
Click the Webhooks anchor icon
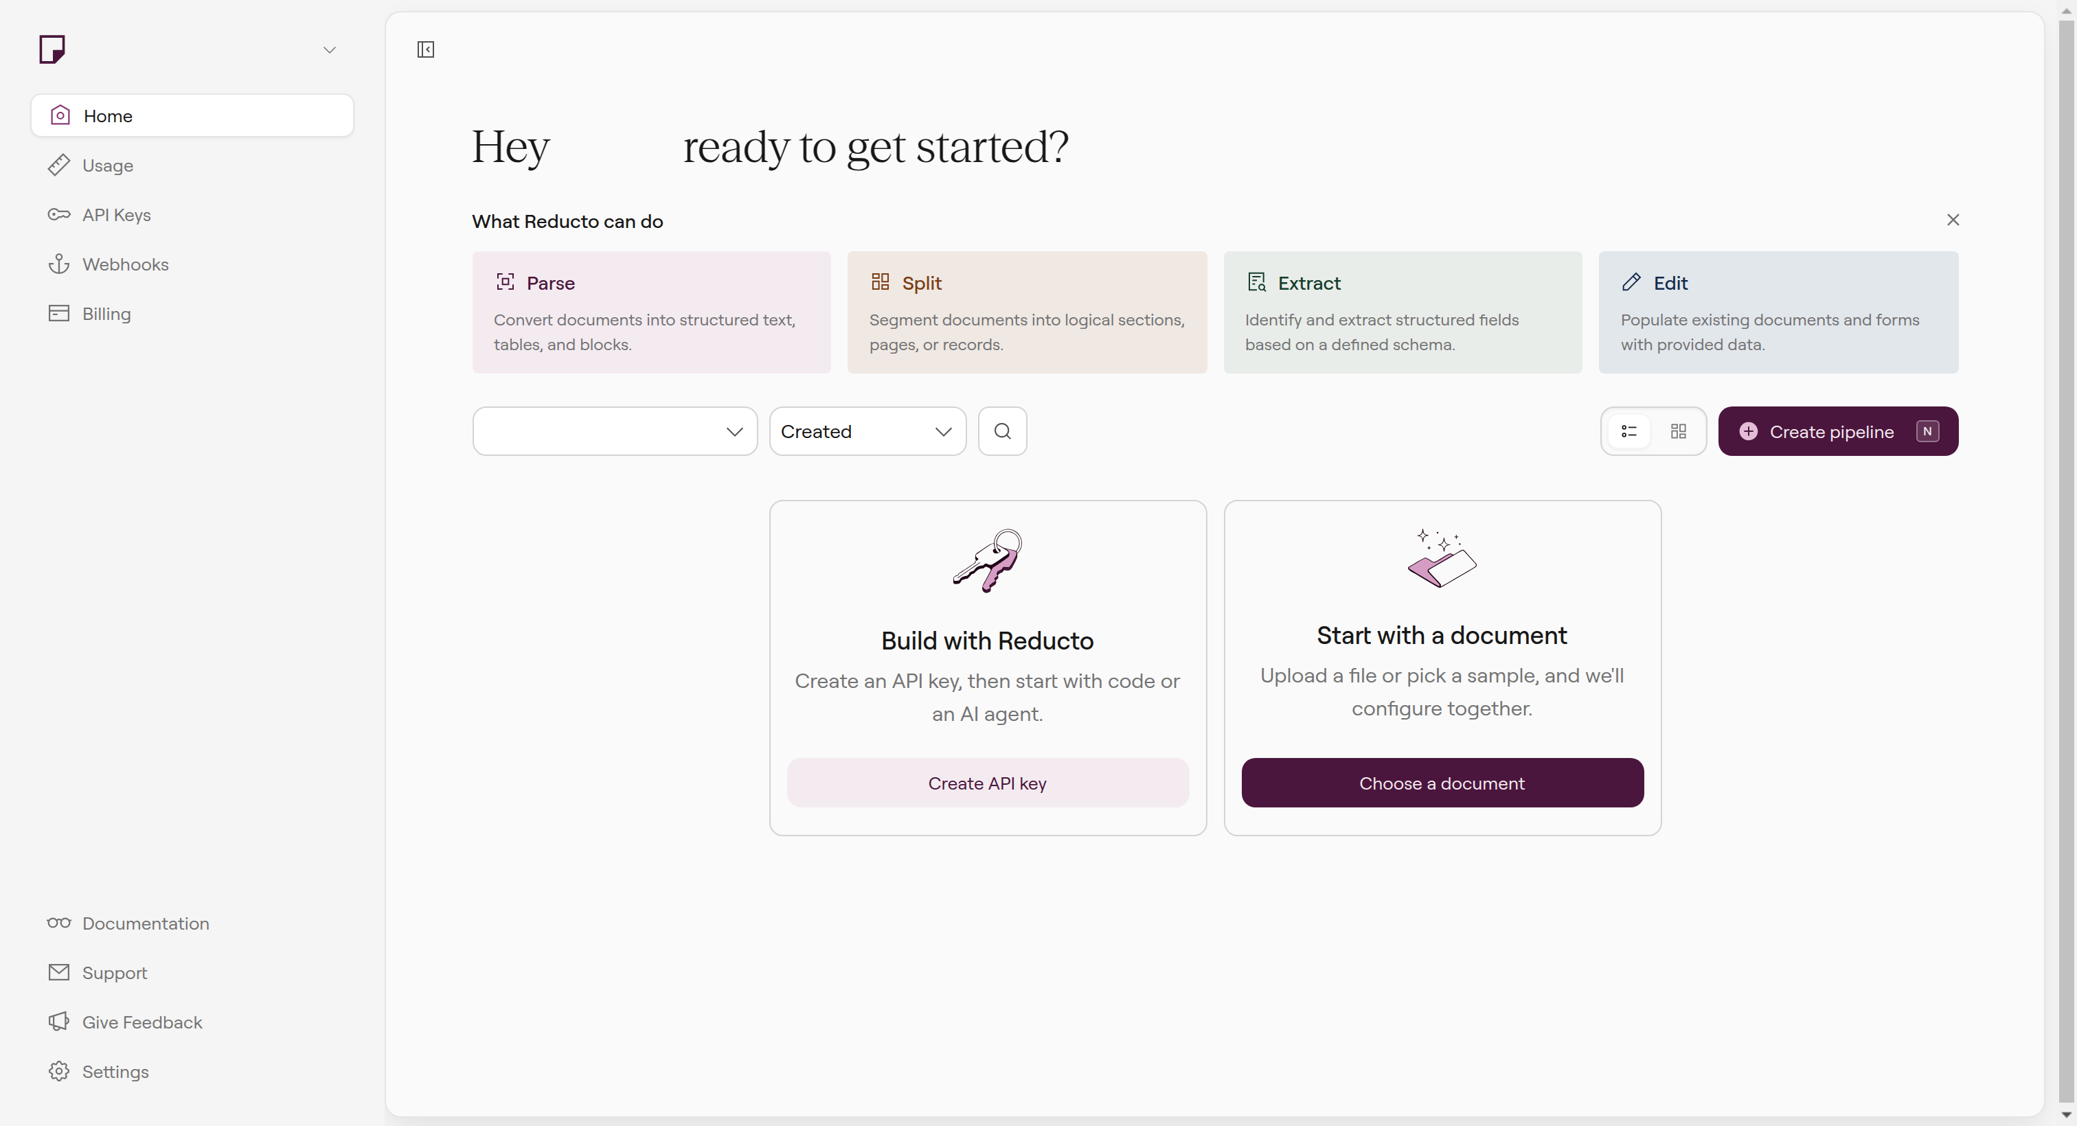(x=59, y=264)
